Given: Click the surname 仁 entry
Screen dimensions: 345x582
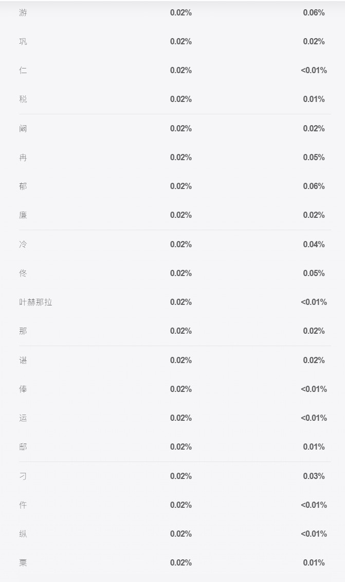Looking at the screenshot, I should pos(23,71).
